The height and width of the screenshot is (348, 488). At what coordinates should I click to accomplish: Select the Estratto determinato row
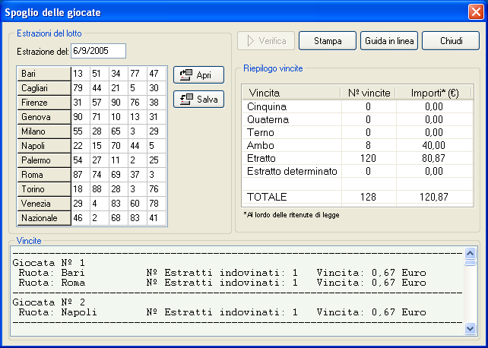(357, 171)
